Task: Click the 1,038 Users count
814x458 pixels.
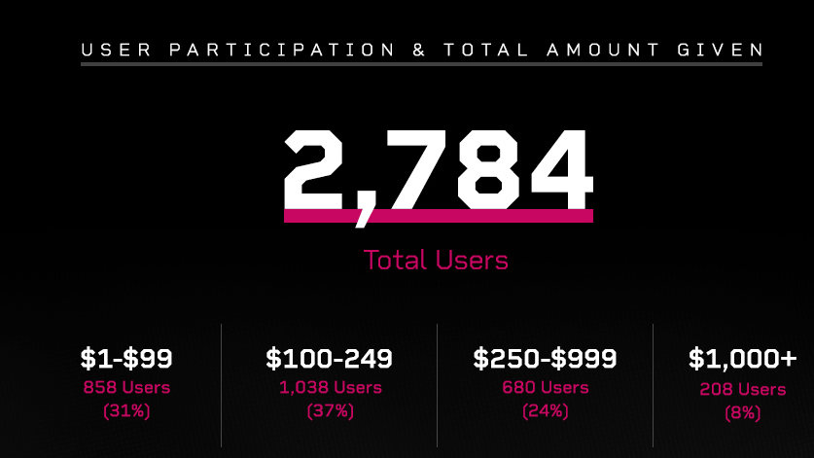Action: 330,388
